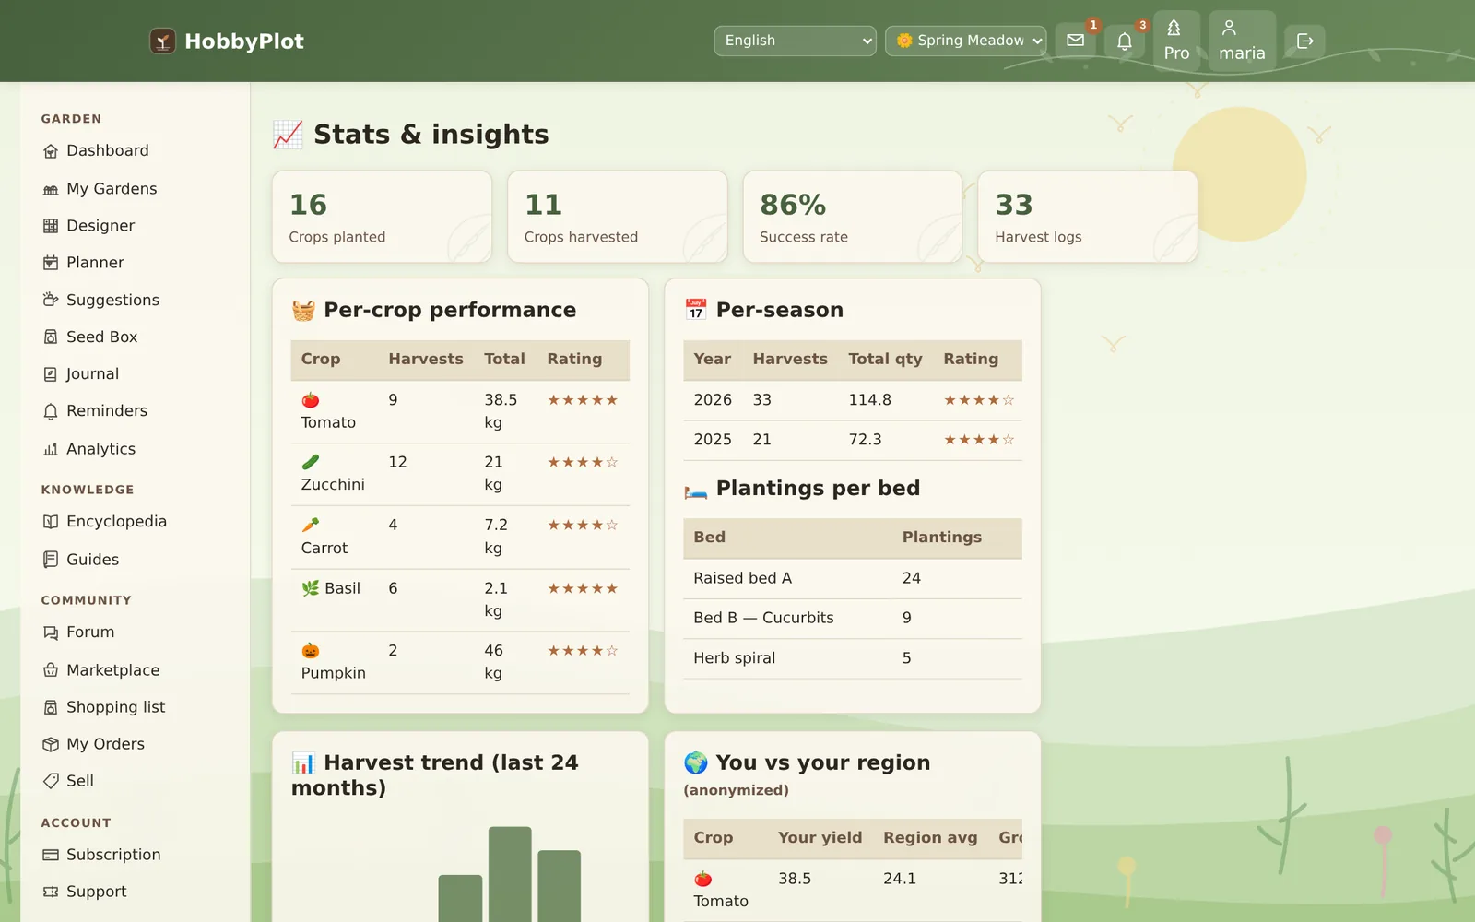1475x922 pixels.
Task: Click the Forum chat icon
Action: point(51,632)
